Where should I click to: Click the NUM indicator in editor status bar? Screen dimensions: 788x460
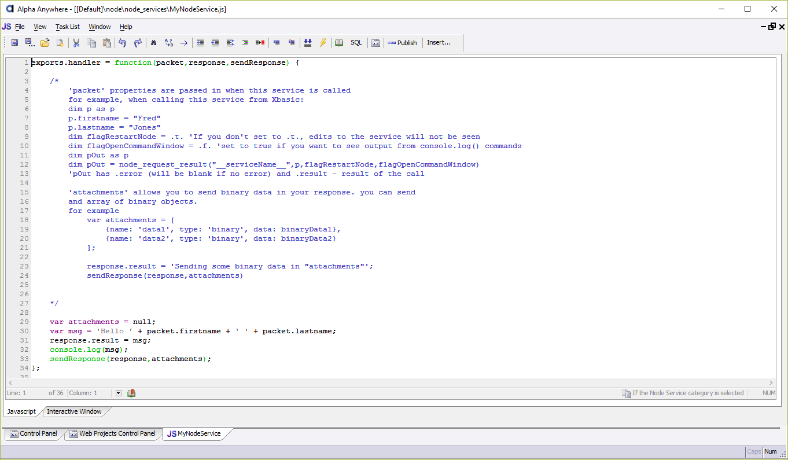tap(768, 393)
